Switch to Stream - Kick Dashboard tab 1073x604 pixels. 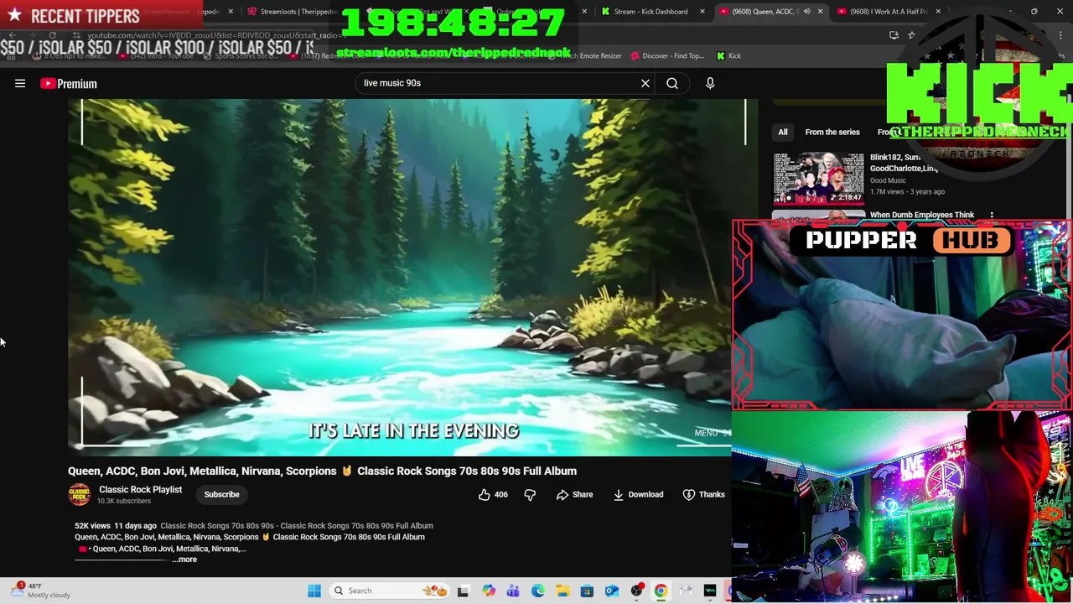pyautogui.click(x=651, y=12)
